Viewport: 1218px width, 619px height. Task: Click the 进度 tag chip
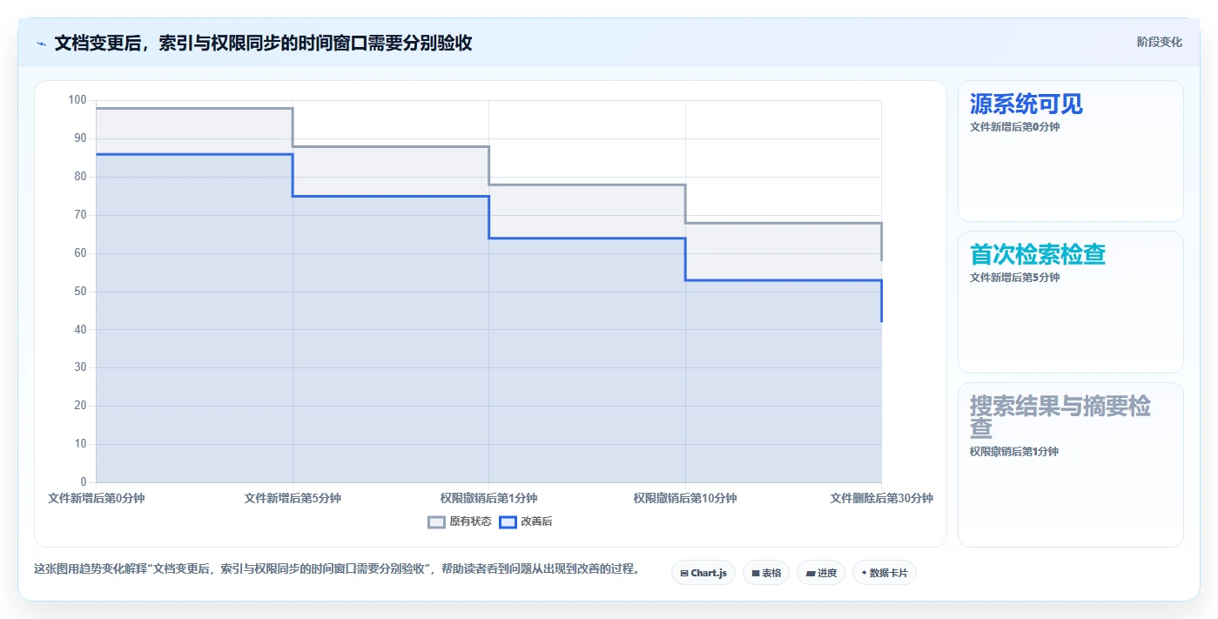click(821, 573)
